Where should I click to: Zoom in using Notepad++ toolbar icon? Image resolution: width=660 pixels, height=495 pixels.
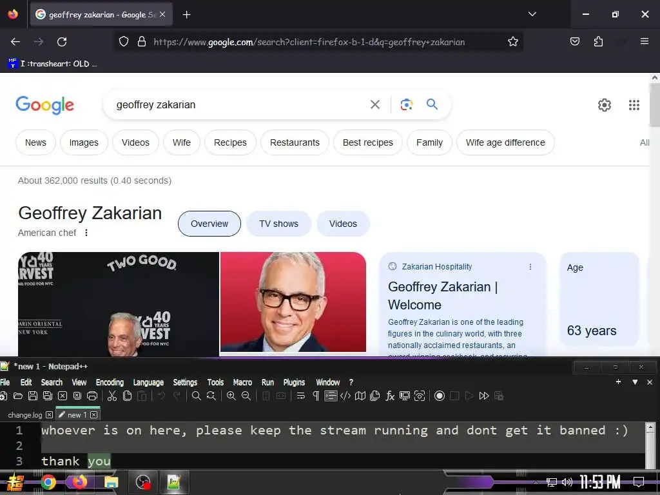(231, 396)
